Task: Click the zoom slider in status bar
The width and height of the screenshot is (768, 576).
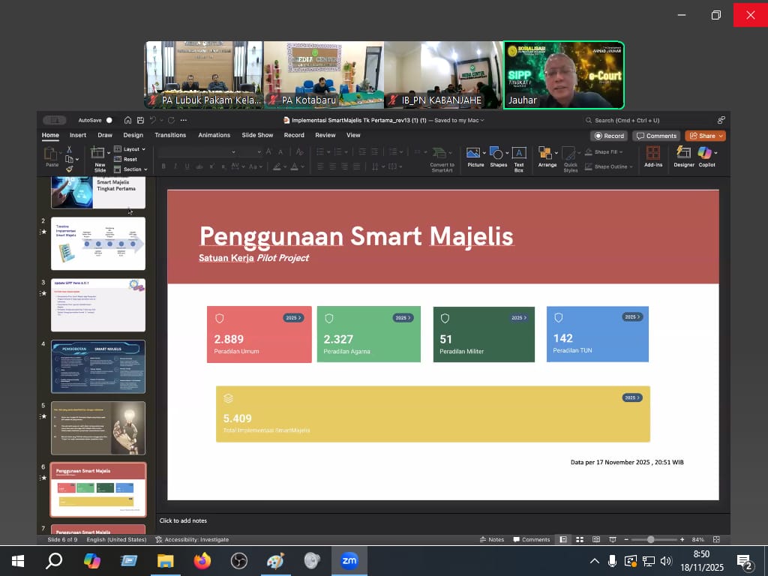Action: pyautogui.click(x=650, y=539)
